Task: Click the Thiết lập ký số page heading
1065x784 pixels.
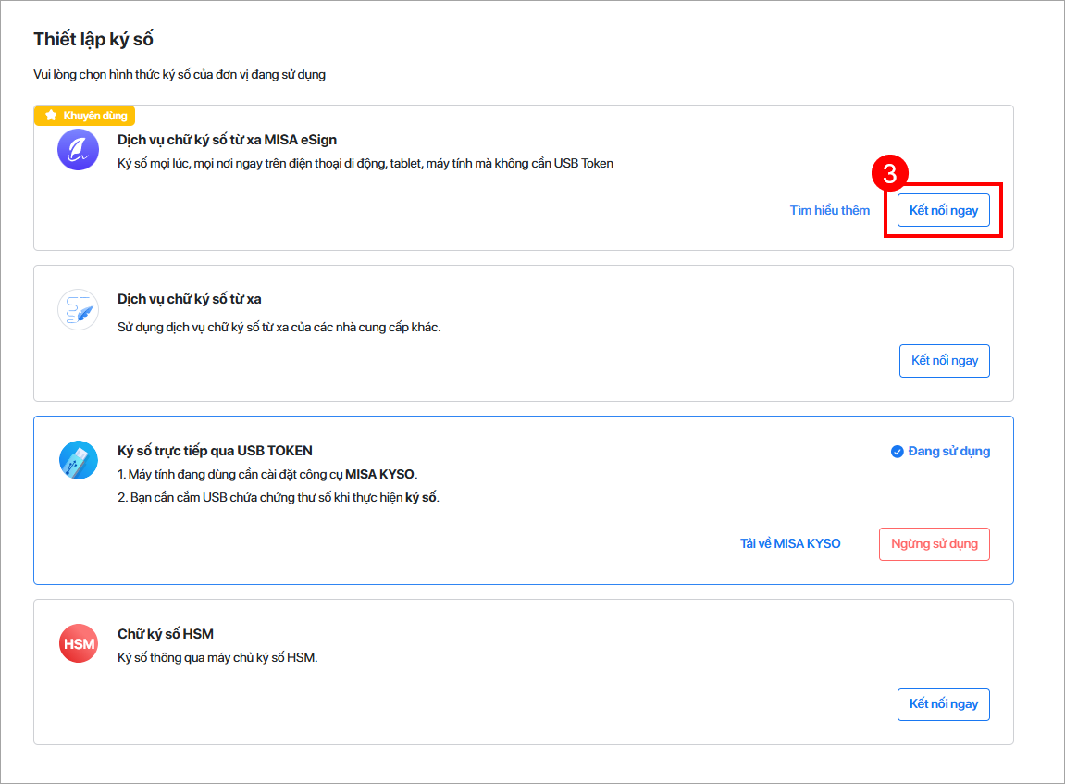Action: point(93,39)
